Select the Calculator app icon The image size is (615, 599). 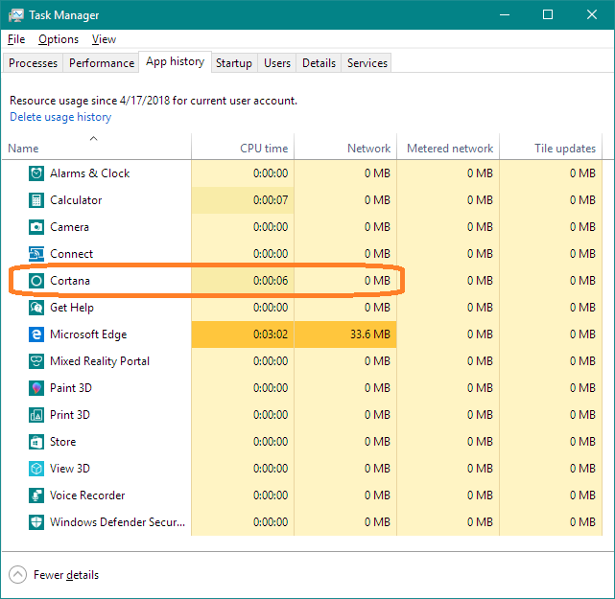point(35,200)
